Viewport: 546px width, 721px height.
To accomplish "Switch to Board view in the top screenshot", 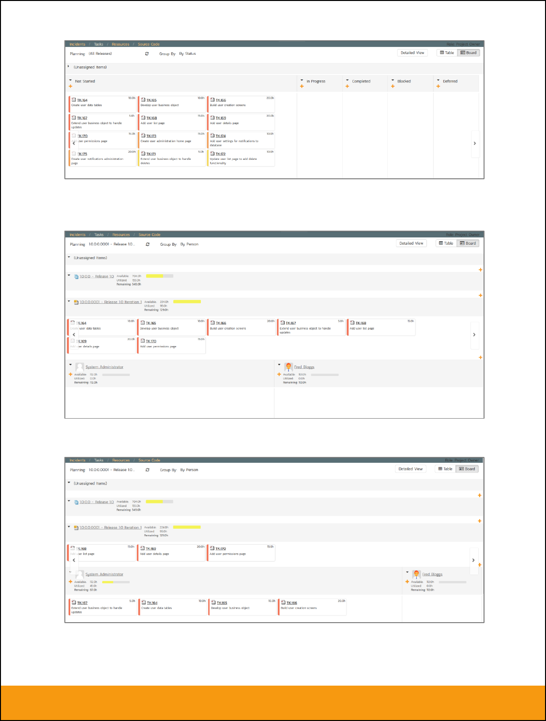I will (469, 53).
